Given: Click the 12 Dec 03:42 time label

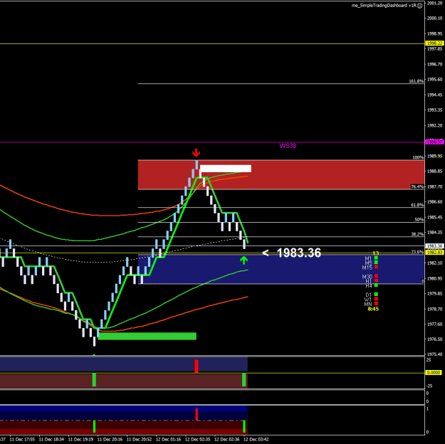Looking at the screenshot, I should click(x=256, y=440).
